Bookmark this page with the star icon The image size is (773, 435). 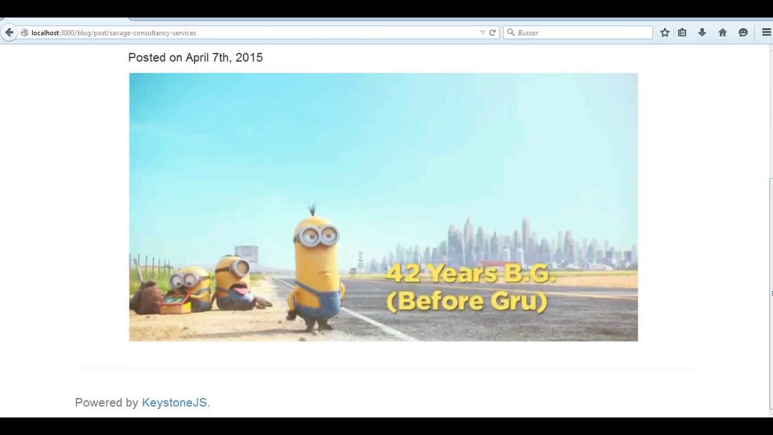tap(664, 33)
